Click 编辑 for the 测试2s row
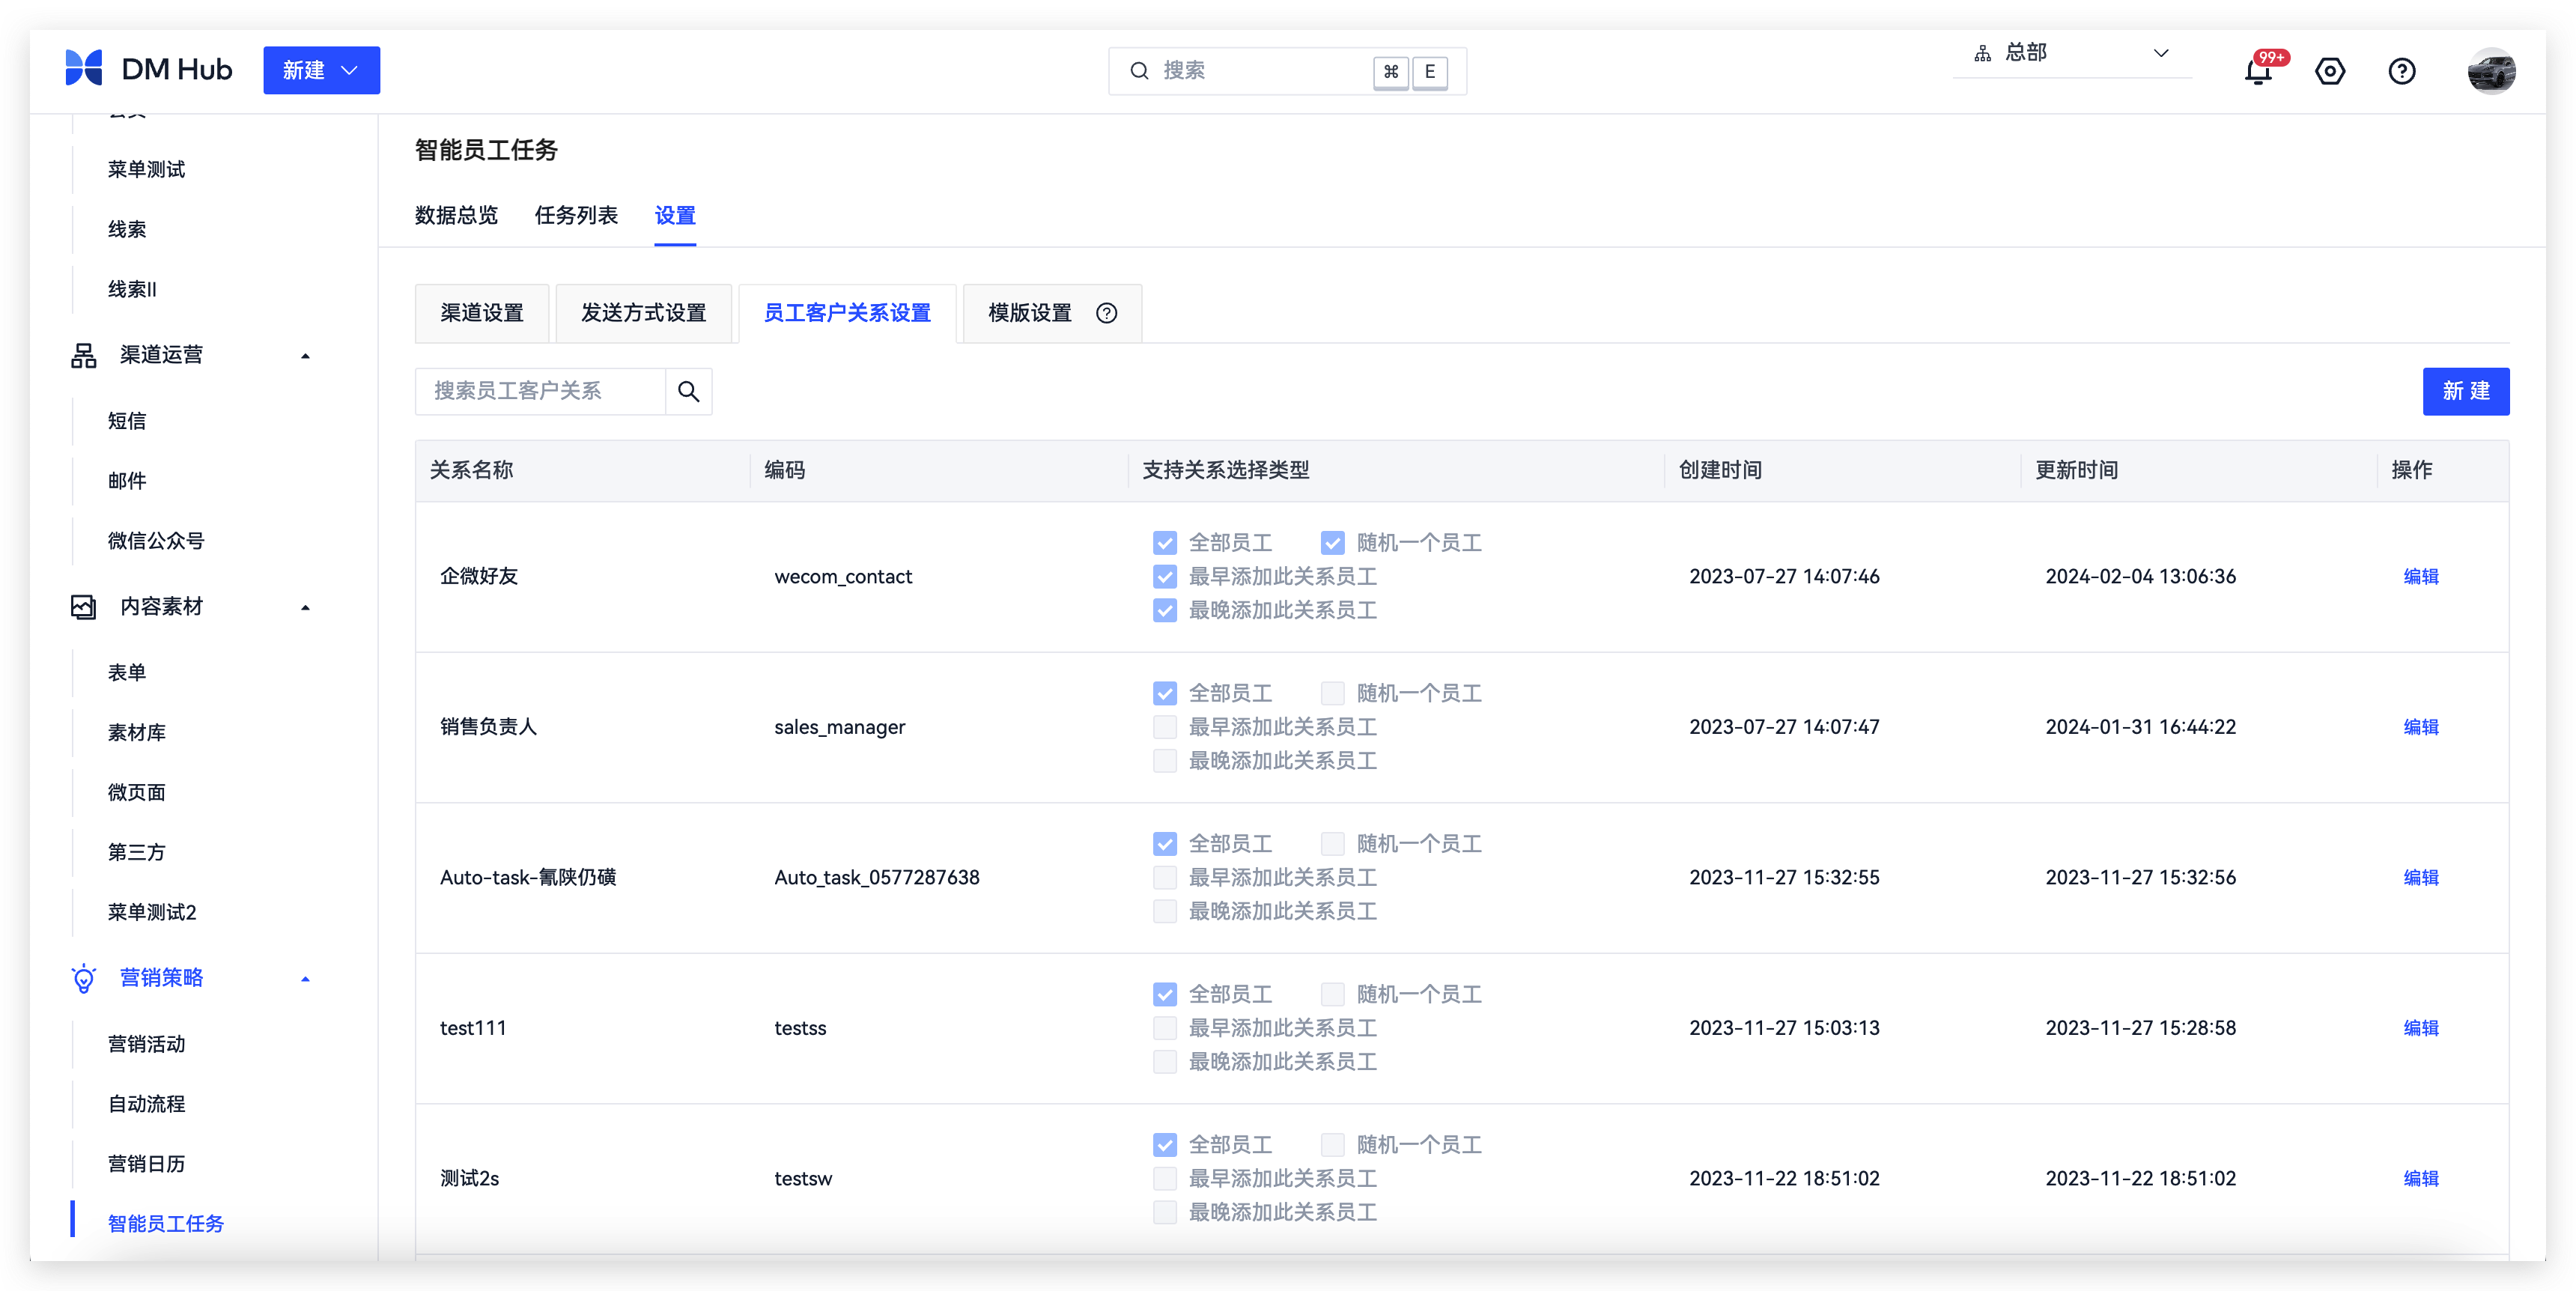This screenshot has height=1291, width=2576. 2420,1179
